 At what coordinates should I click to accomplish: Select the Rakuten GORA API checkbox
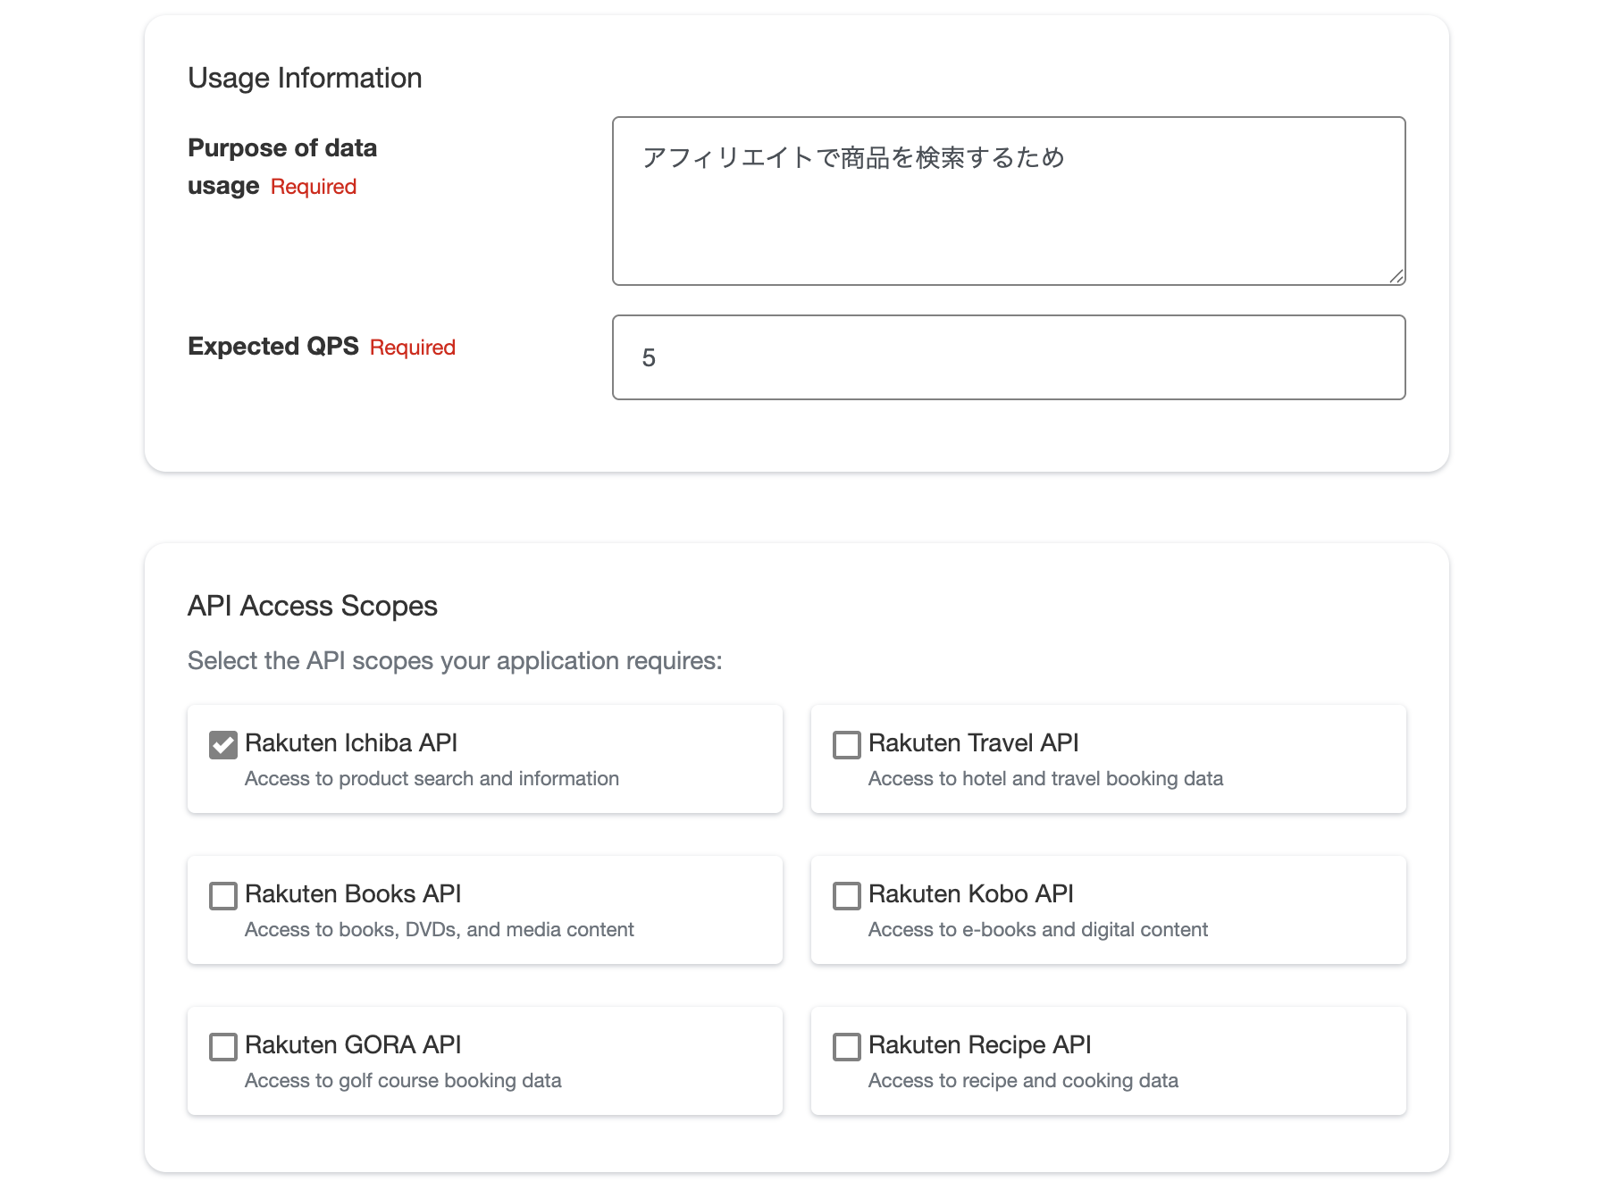coord(222,1046)
